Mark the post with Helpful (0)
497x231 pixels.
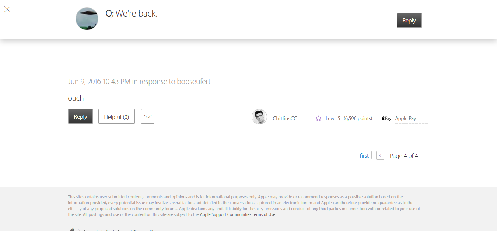116,116
